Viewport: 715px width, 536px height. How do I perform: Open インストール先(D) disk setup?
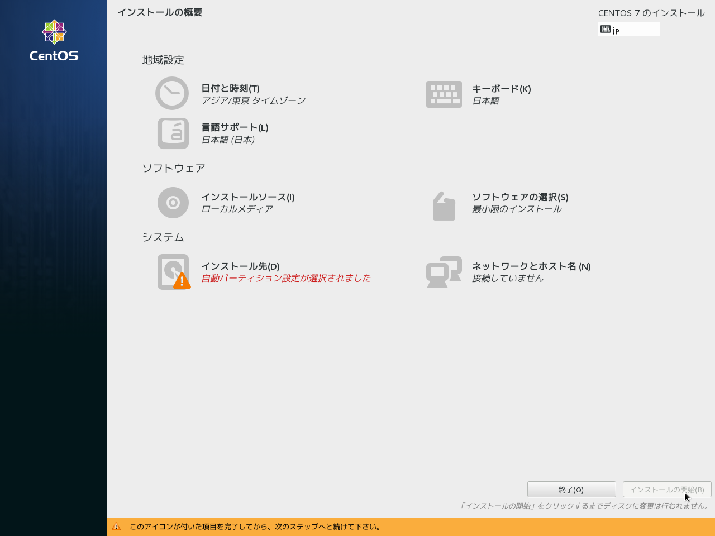(x=240, y=266)
